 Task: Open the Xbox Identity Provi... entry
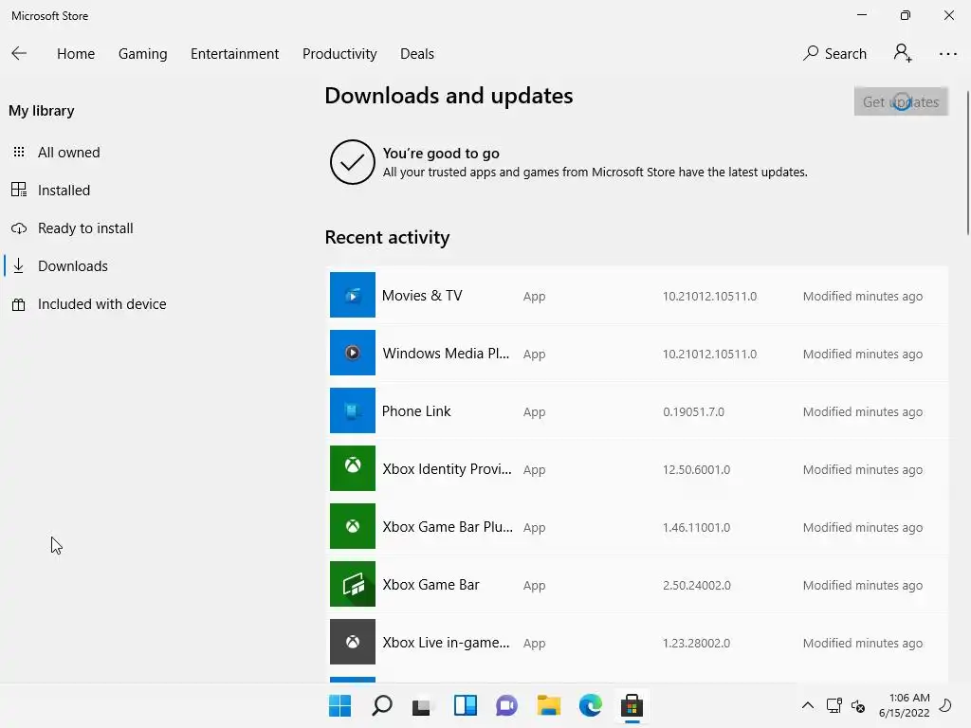pos(448,468)
